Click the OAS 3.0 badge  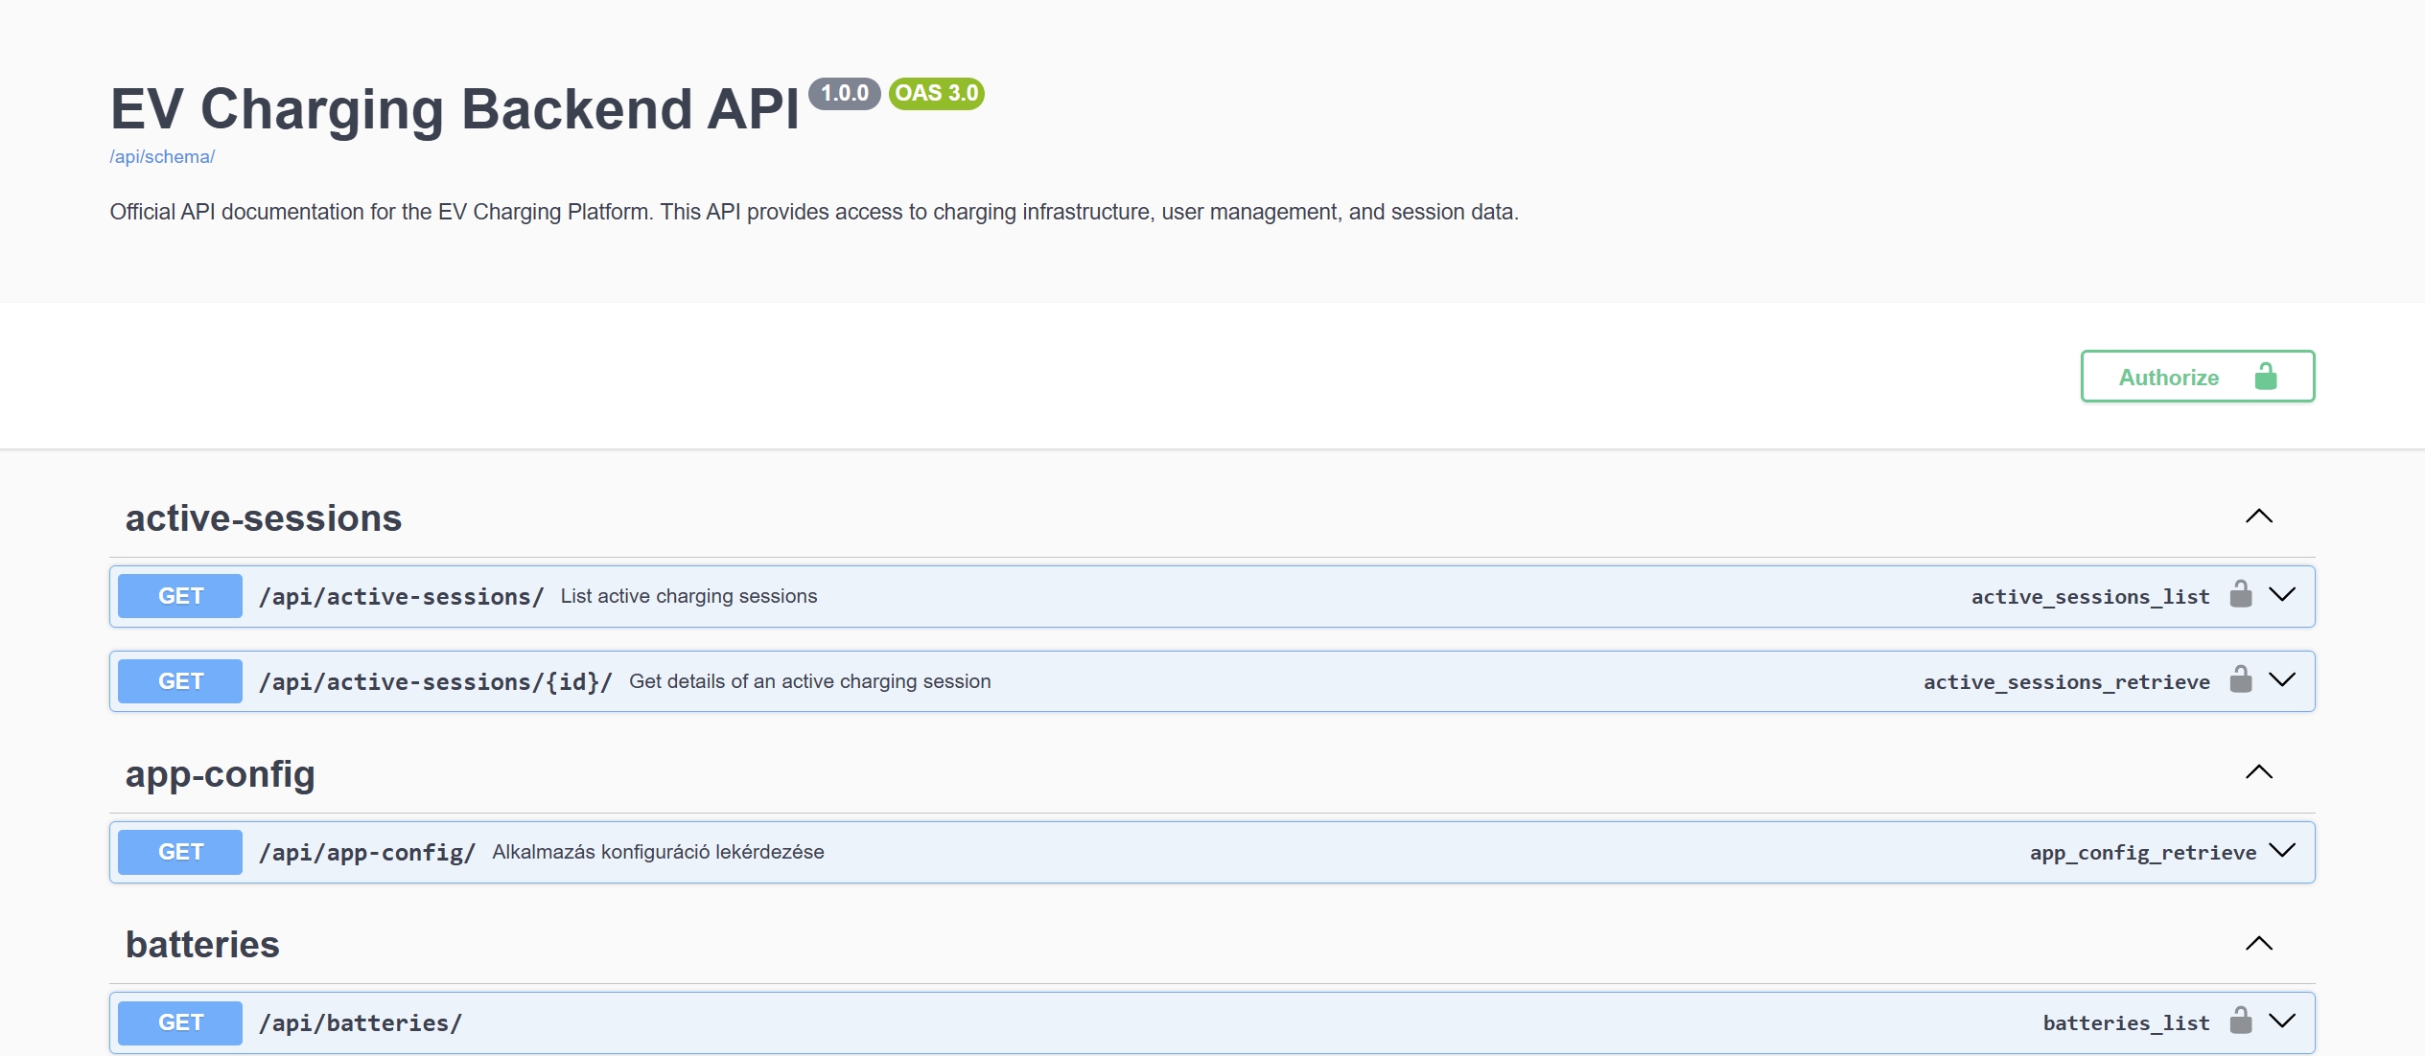point(937,93)
